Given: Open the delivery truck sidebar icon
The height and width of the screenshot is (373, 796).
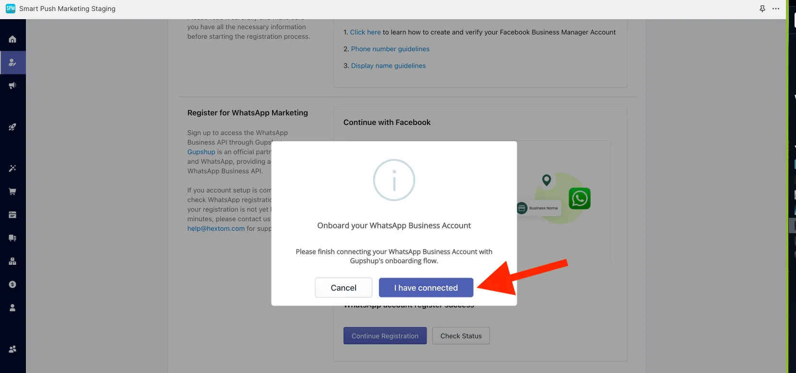Looking at the screenshot, I should click(12, 238).
